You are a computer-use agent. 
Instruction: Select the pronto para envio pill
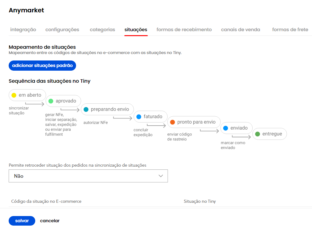[194, 122]
